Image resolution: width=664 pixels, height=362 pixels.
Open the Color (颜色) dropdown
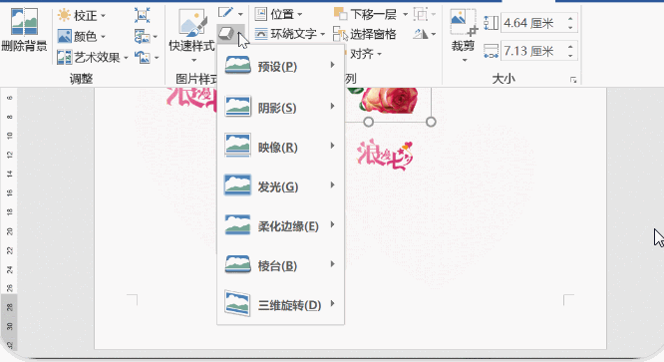coord(82,37)
